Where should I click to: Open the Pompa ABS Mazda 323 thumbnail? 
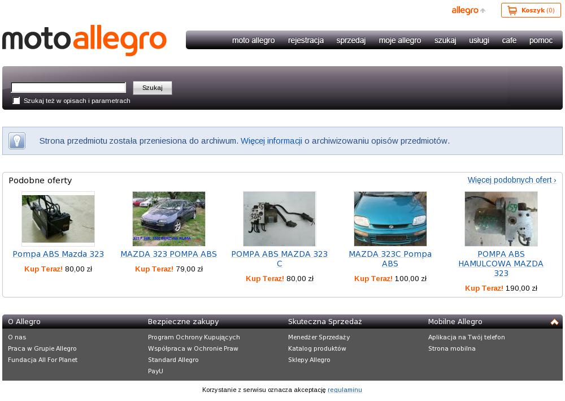coord(58,219)
